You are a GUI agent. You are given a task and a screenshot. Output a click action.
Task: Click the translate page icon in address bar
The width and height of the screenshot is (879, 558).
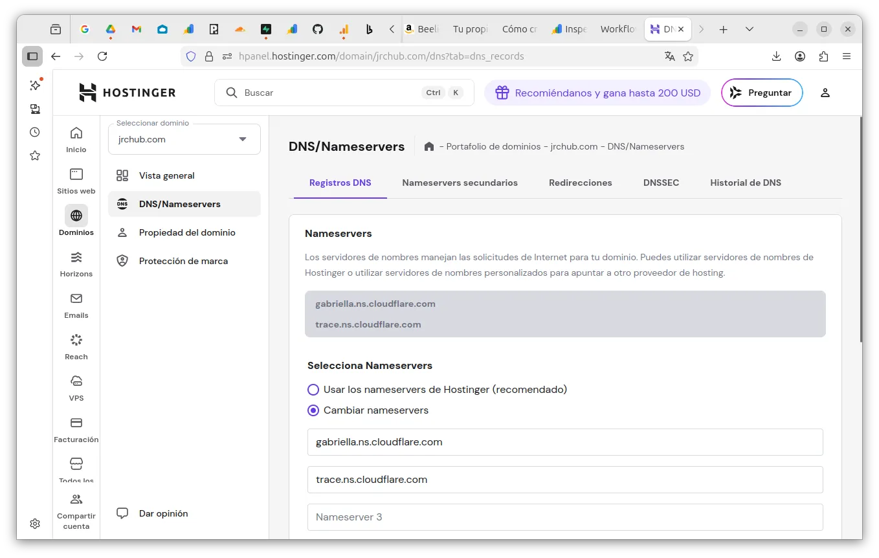click(670, 56)
